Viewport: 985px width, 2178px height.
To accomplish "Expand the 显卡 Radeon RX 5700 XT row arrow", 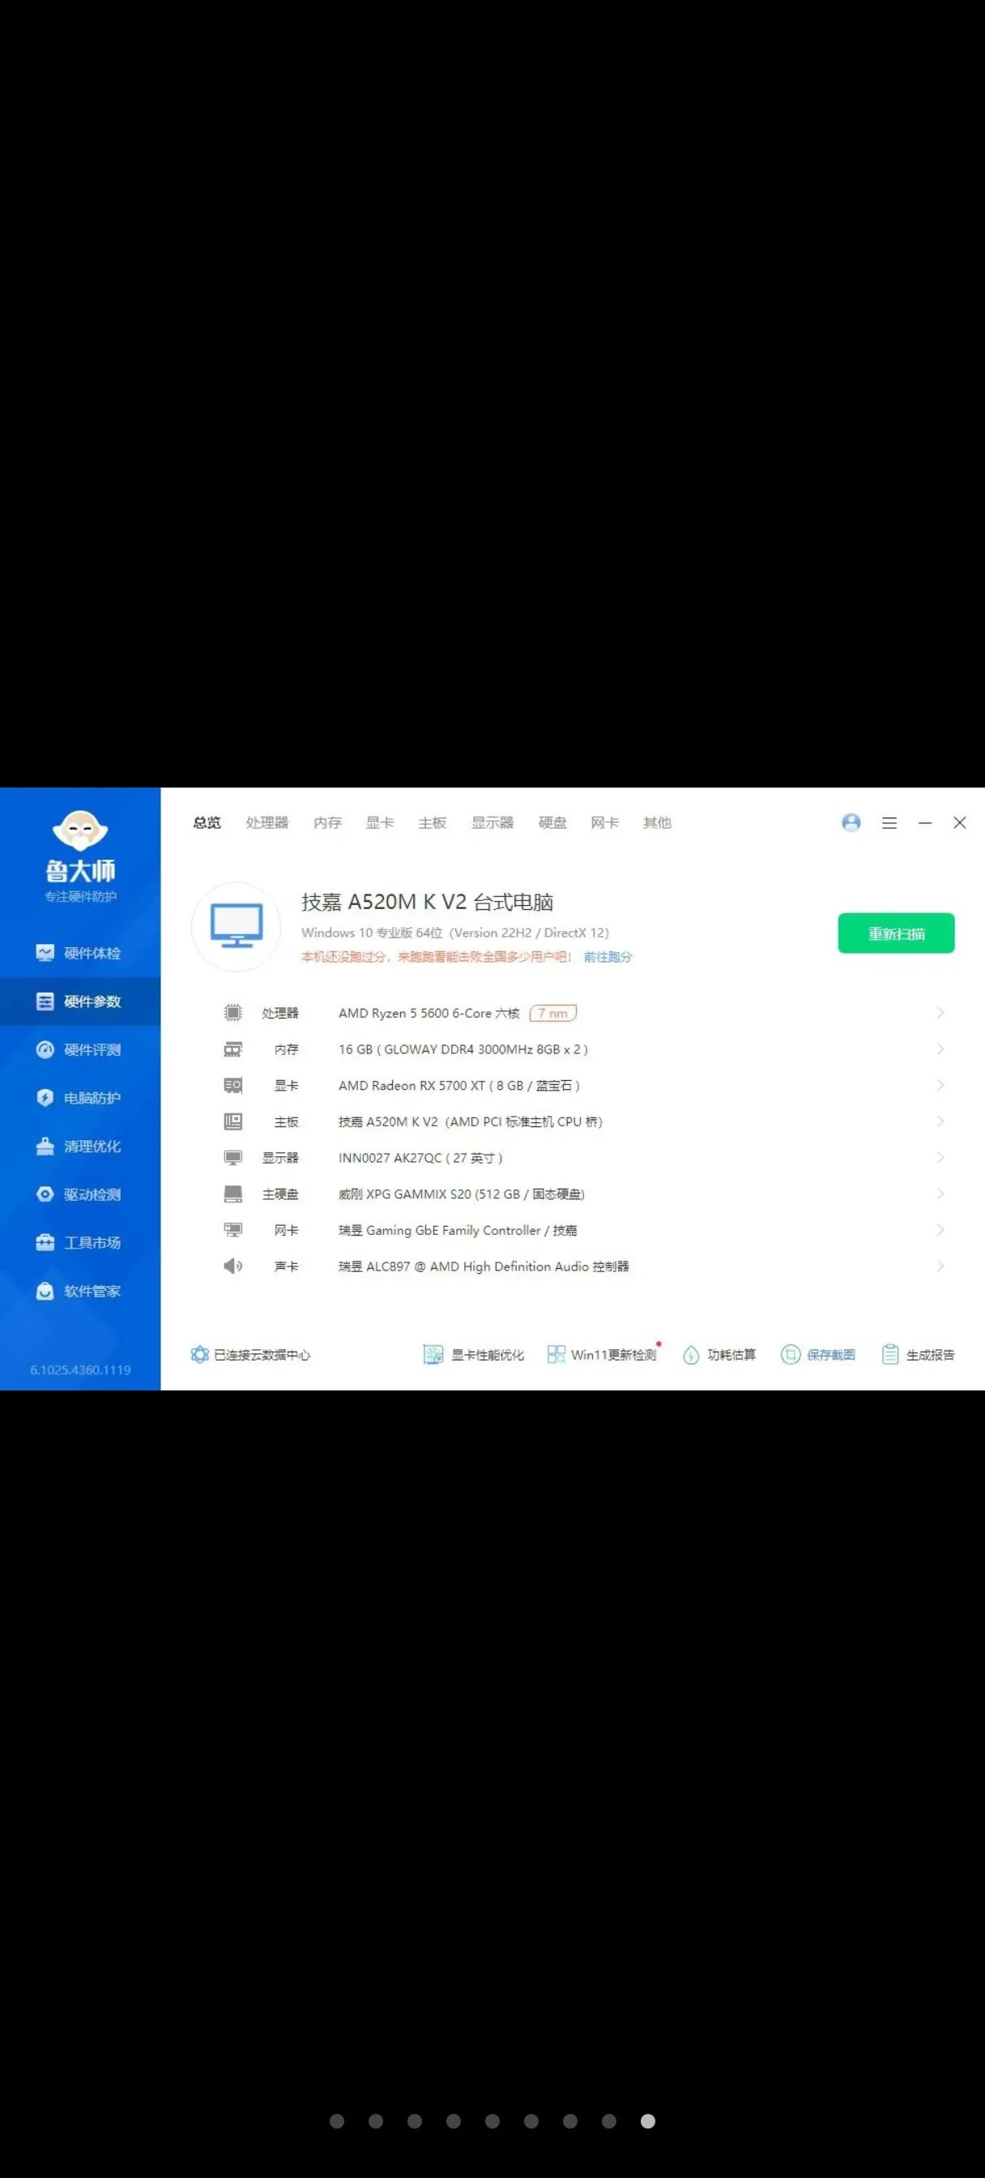I will [940, 1085].
